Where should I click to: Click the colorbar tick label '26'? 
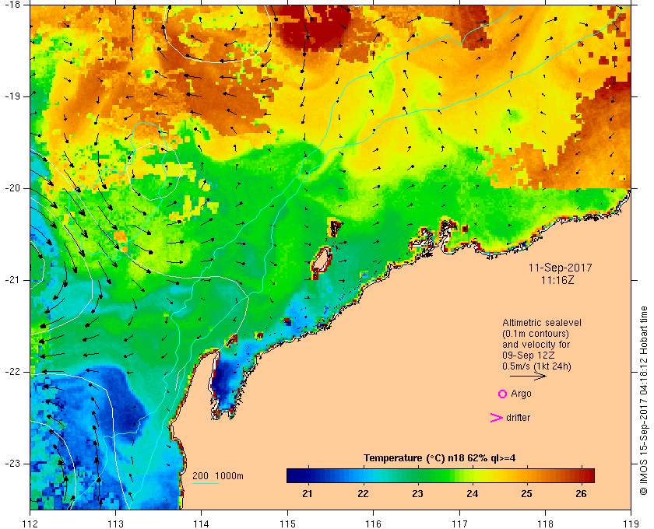click(581, 494)
